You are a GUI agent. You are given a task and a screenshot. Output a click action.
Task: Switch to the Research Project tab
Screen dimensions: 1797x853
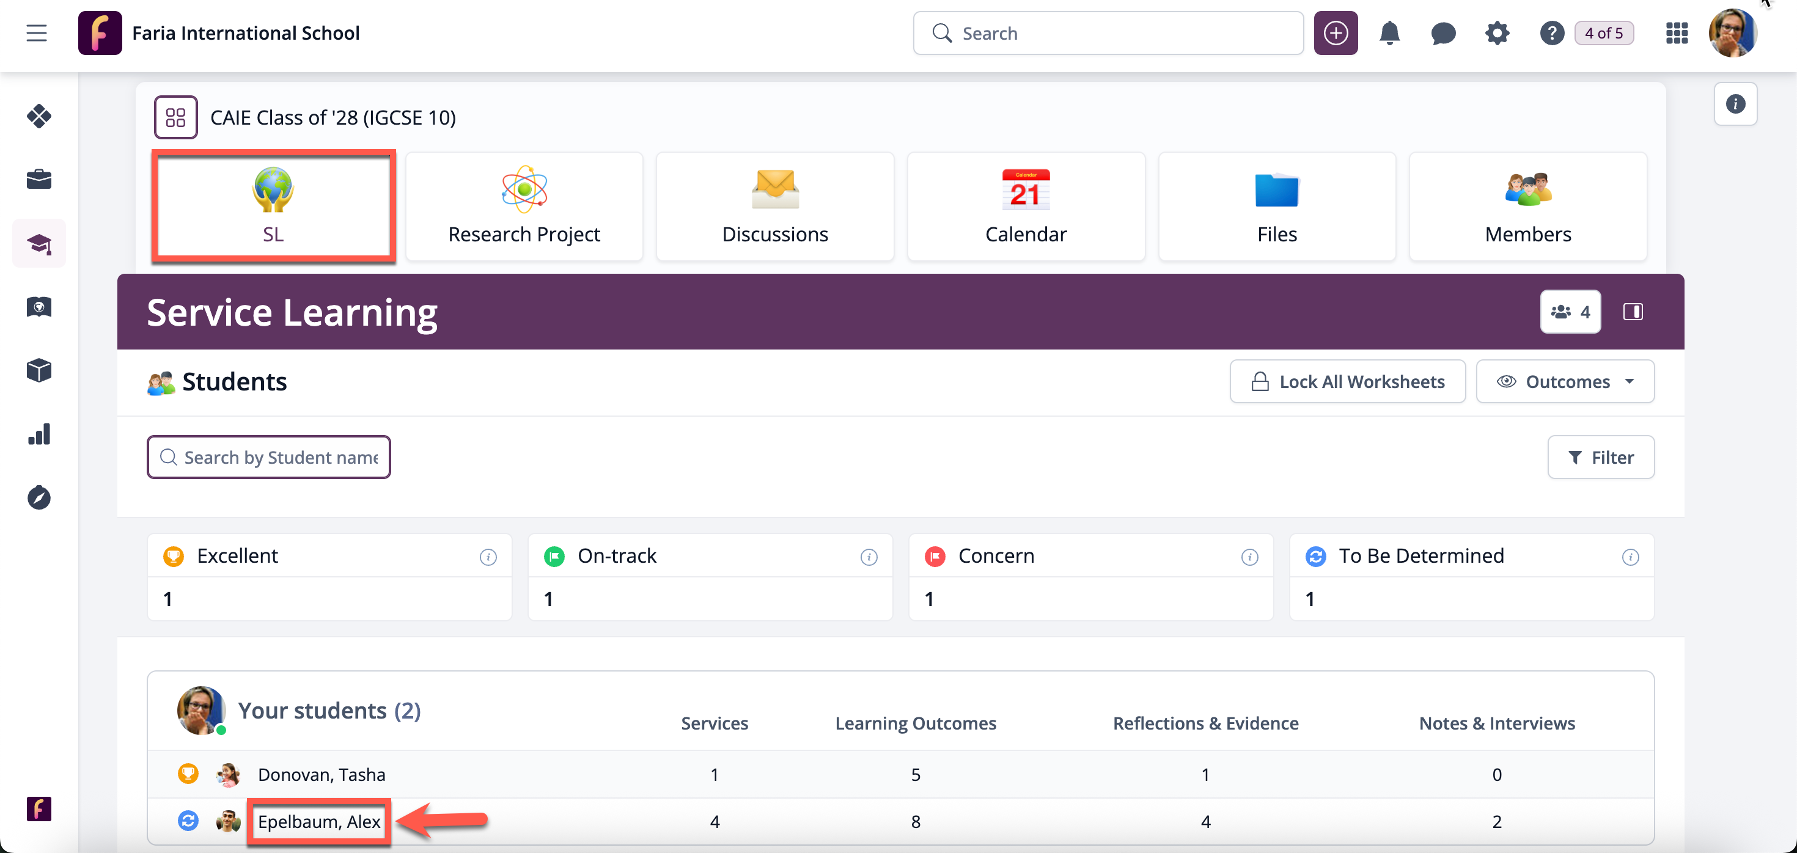(x=524, y=207)
